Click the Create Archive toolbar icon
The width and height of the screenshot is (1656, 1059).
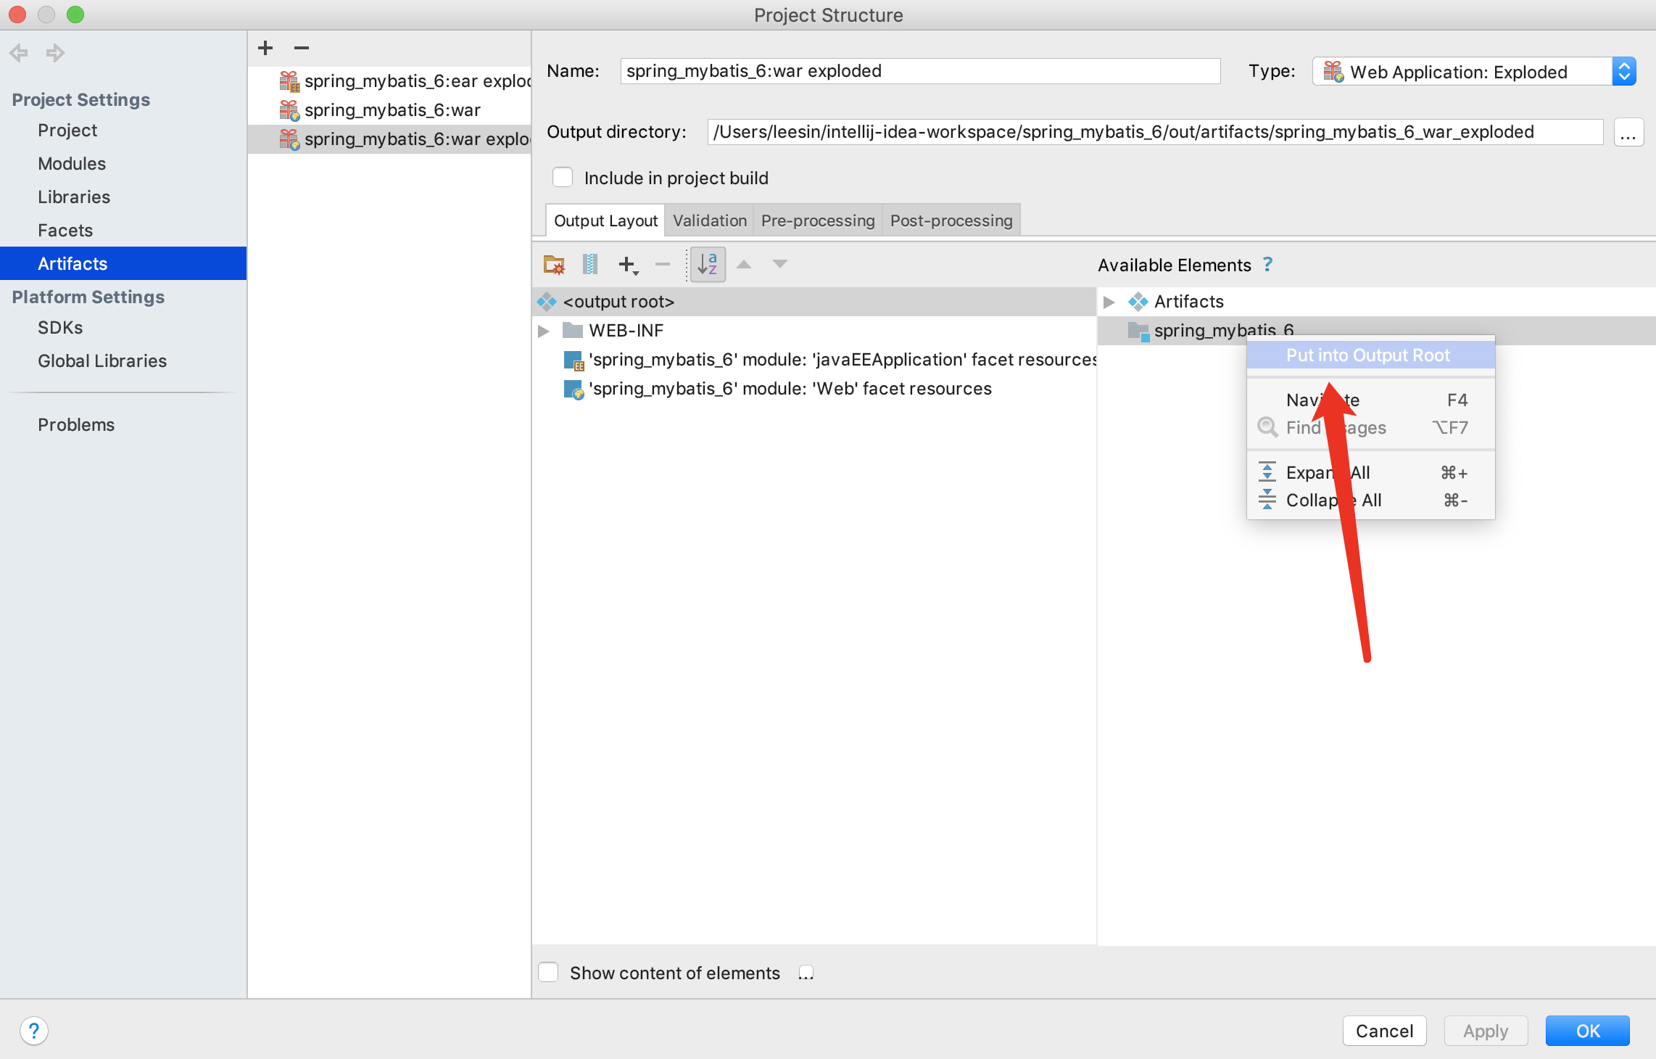click(x=589, y=265)
